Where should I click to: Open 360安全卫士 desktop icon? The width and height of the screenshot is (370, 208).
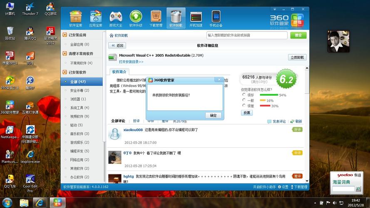[10, 83]
